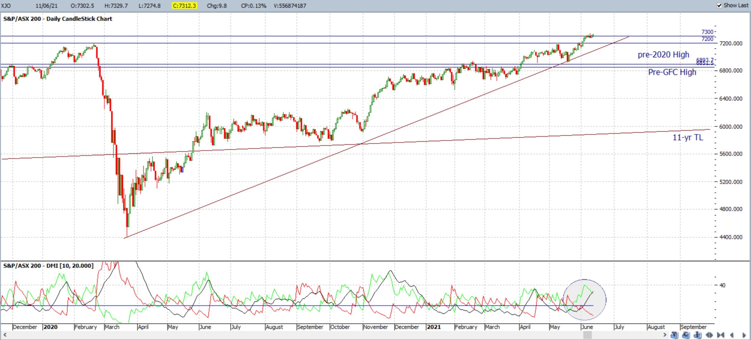Click the Pre-GFC High label

pyautogui.click(x=672, y=72)
